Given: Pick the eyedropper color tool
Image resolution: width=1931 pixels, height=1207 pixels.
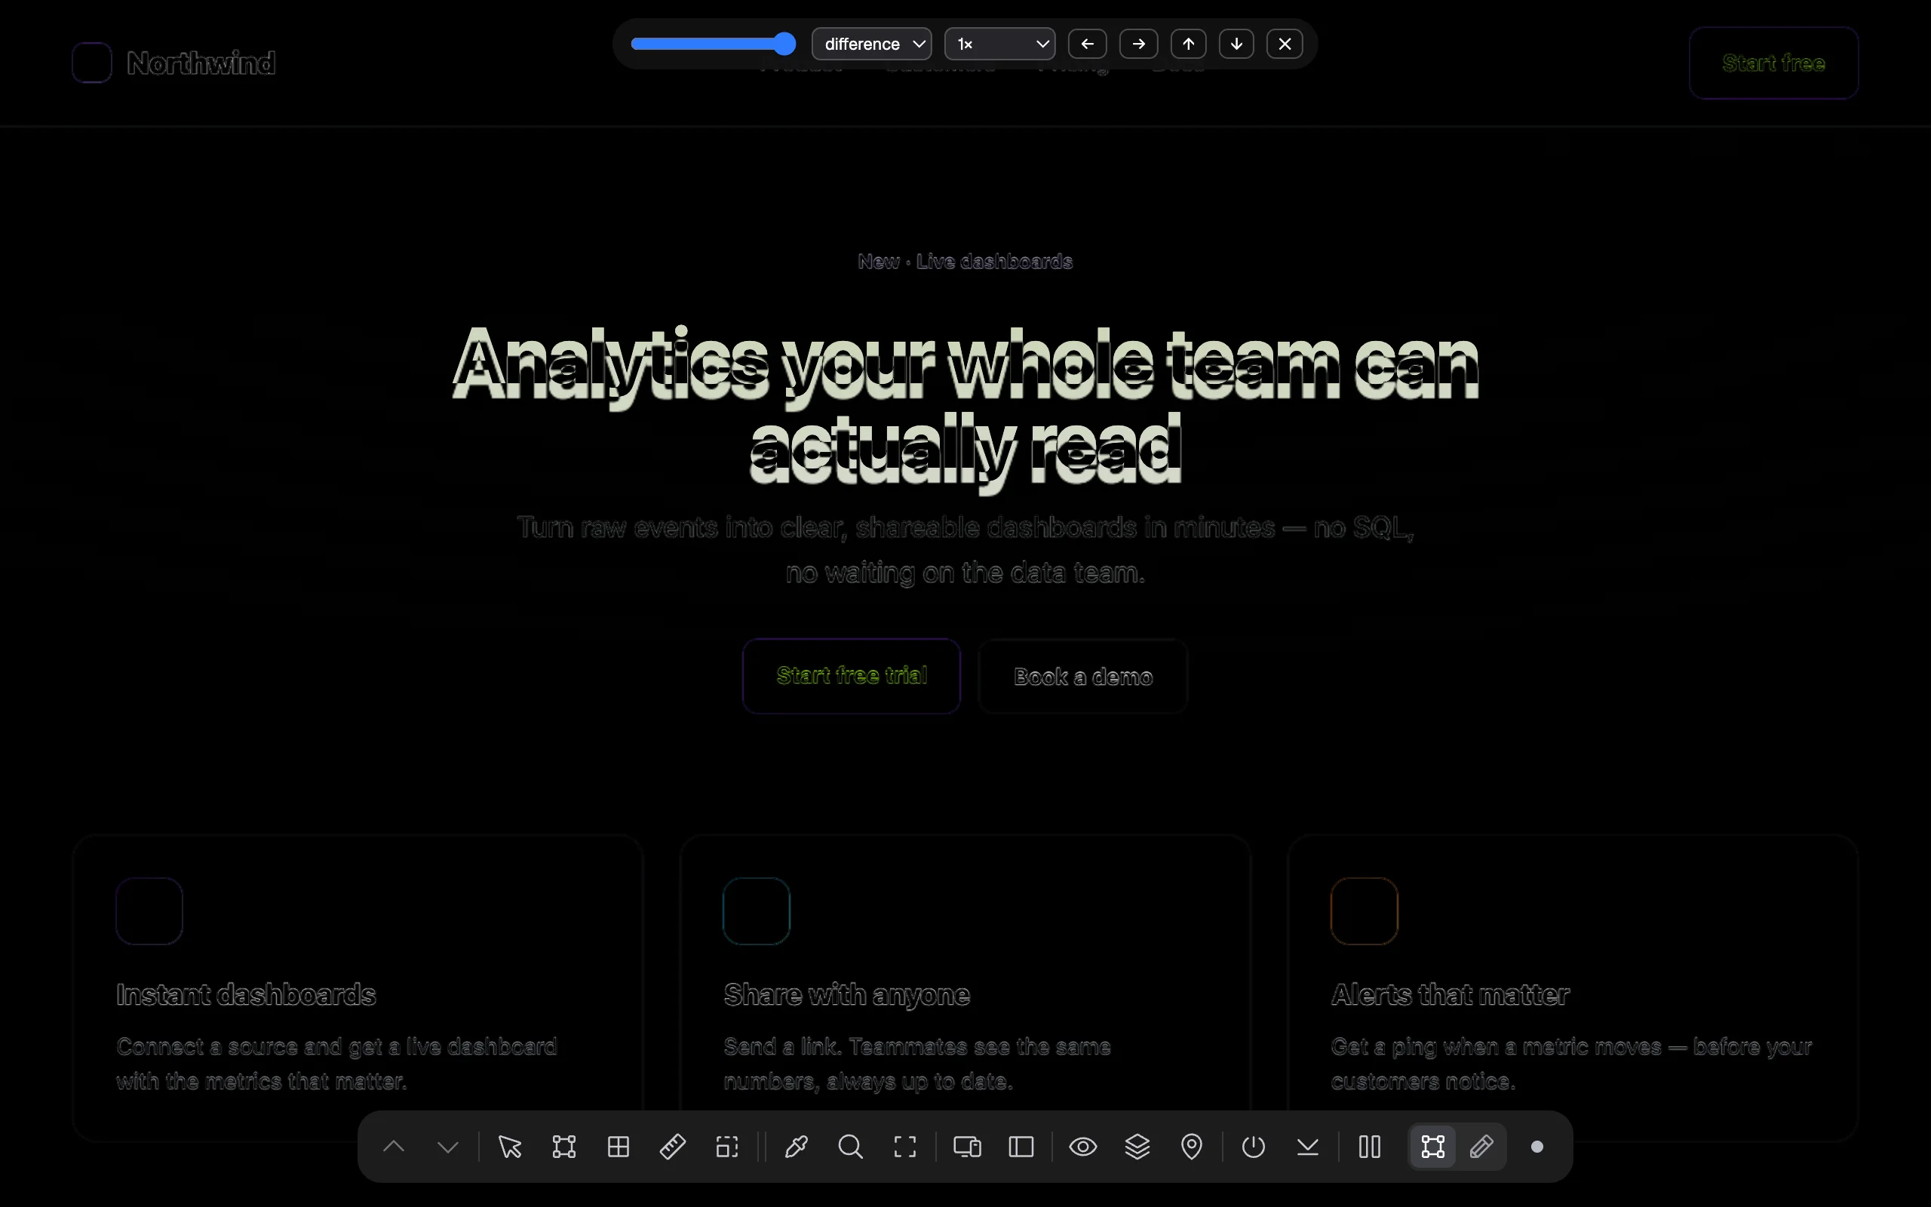Looking at the screenshot, I should 797,1147.
